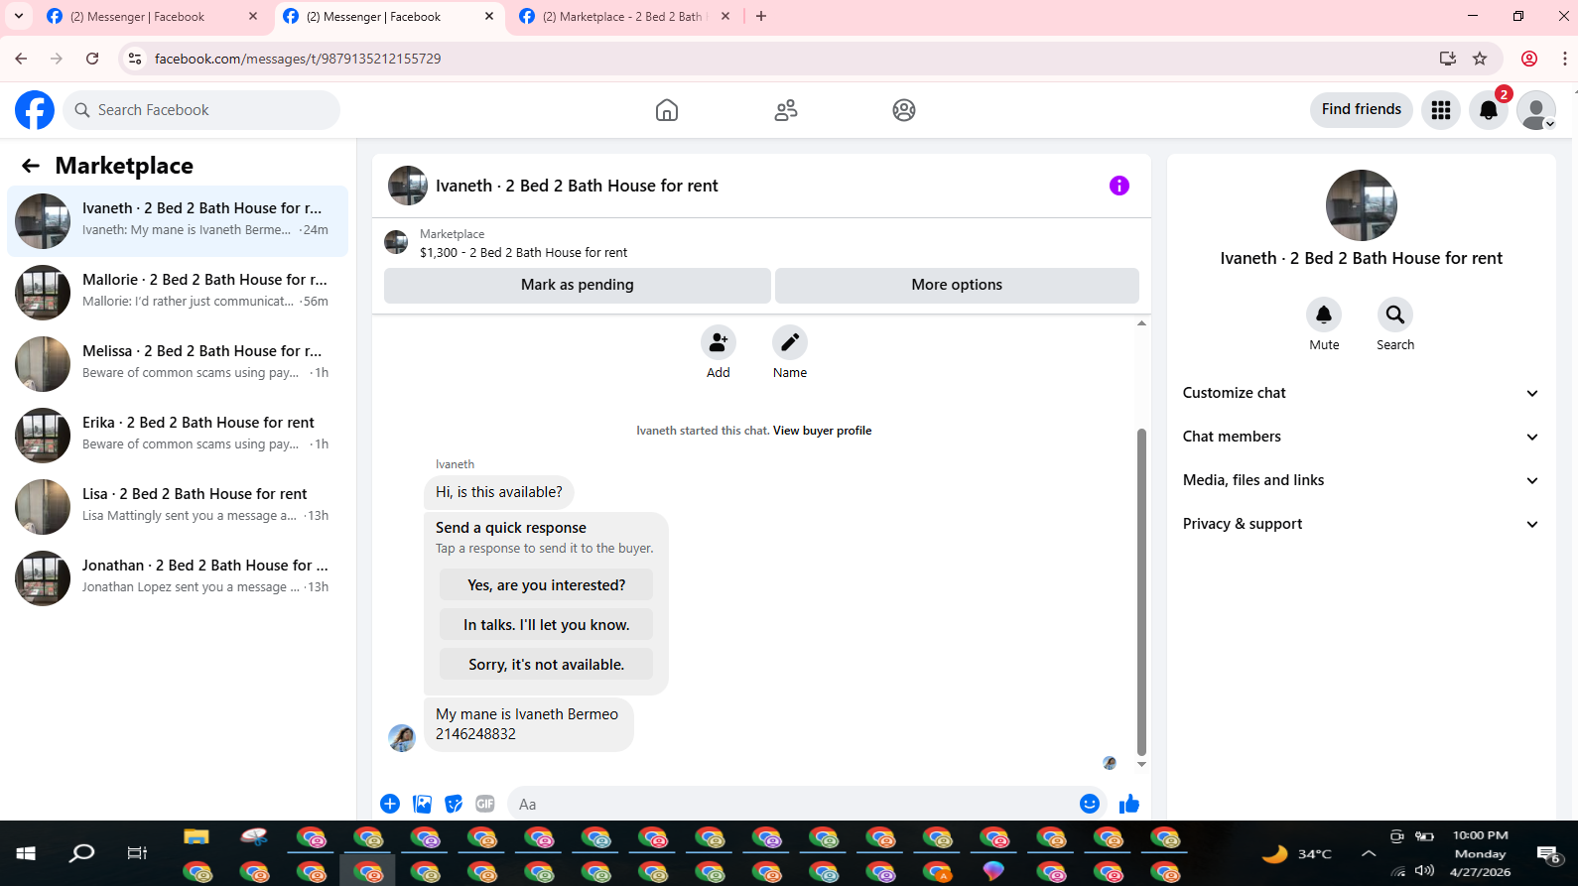Click the Aa message input field
Screen dimensions: 1578x886
tap(792, 804)
